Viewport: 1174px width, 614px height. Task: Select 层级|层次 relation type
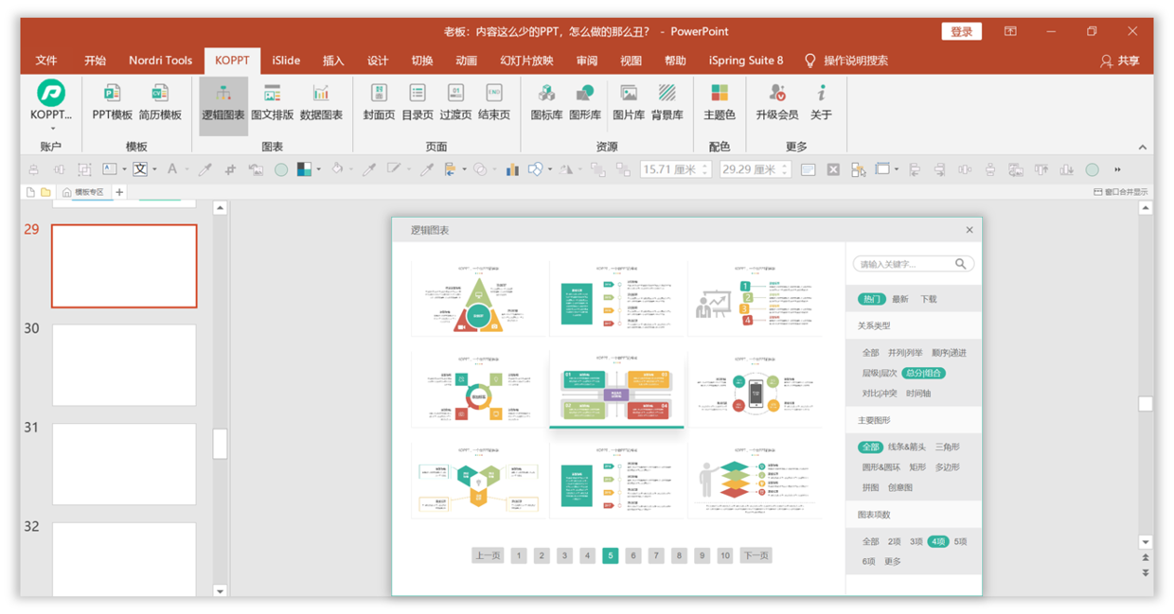pos(879,373)
